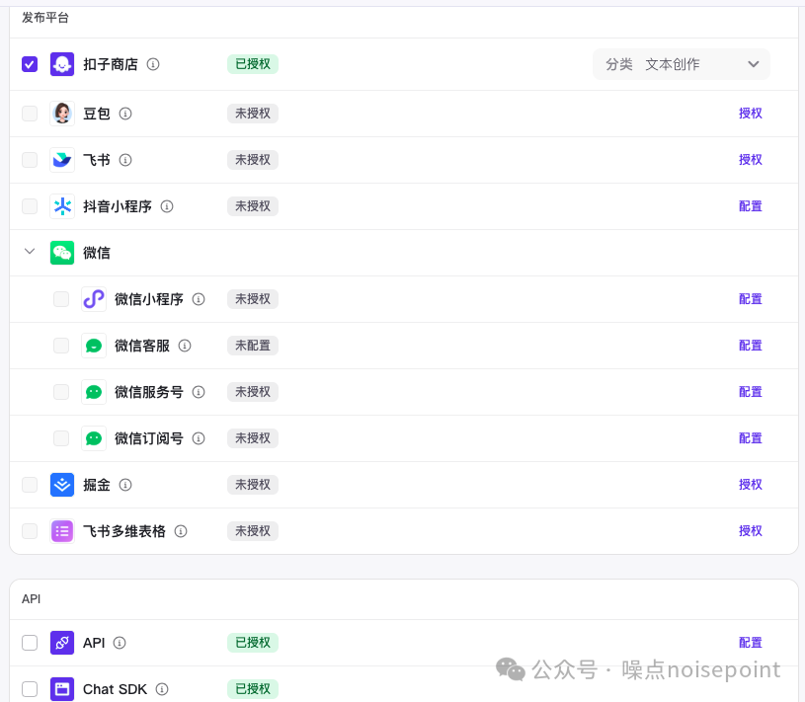Click 已授权 badge in 扣子商店 row
The image size is (805, 702).
coord(253,64)
